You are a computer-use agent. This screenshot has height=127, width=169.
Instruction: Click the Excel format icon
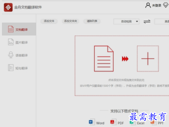(133, 123)
